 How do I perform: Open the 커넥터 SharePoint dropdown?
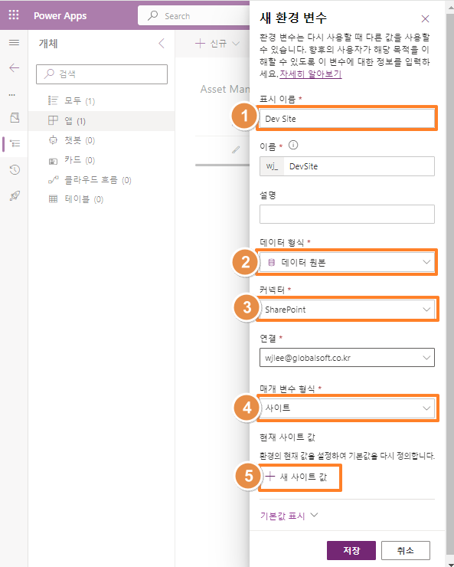tap(347, 310)
